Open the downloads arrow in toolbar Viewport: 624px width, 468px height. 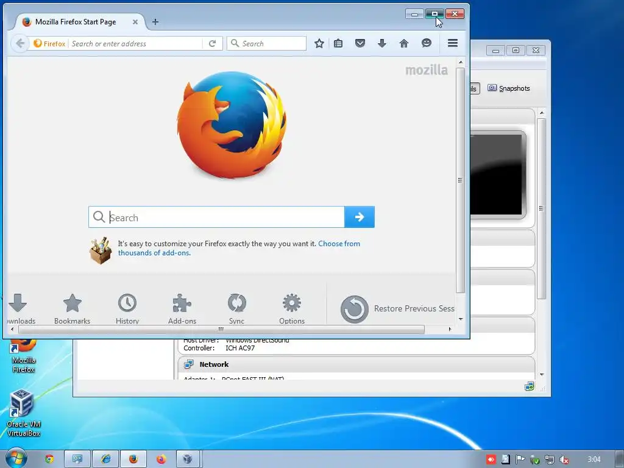pos(382,43)
